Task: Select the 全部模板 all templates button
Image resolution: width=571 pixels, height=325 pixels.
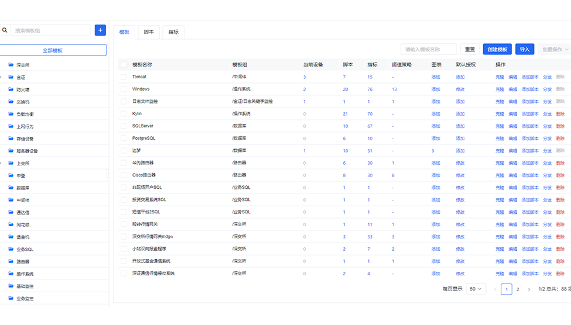Action: (x=53, y=50)
